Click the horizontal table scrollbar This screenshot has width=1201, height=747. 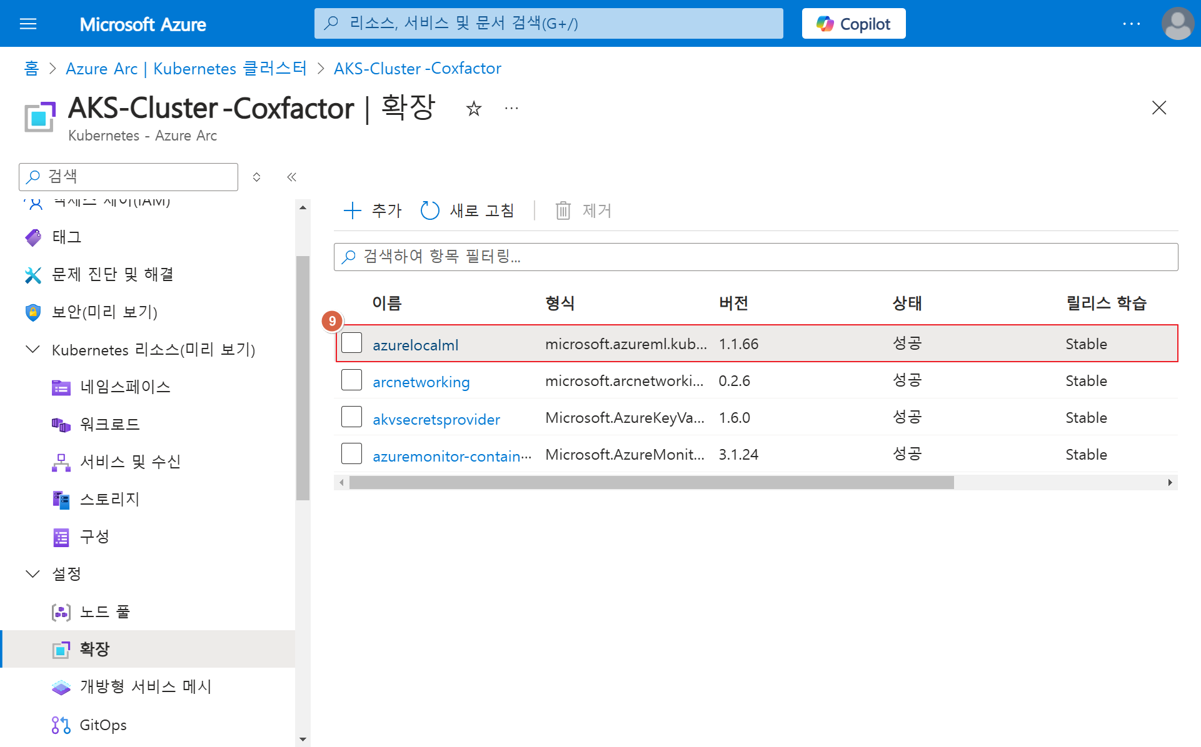click(x=650, y=482)
